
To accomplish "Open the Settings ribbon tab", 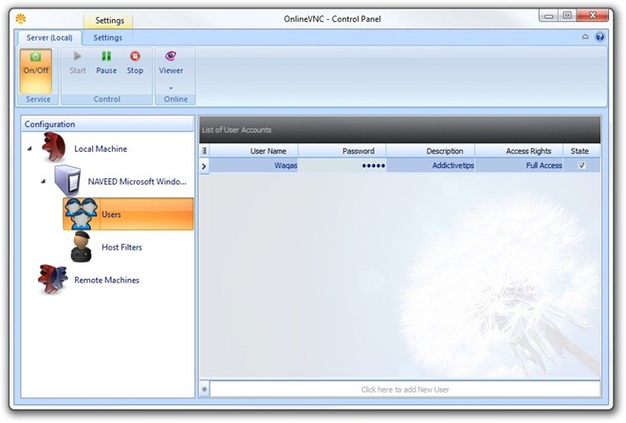I will tap(108, 38).
